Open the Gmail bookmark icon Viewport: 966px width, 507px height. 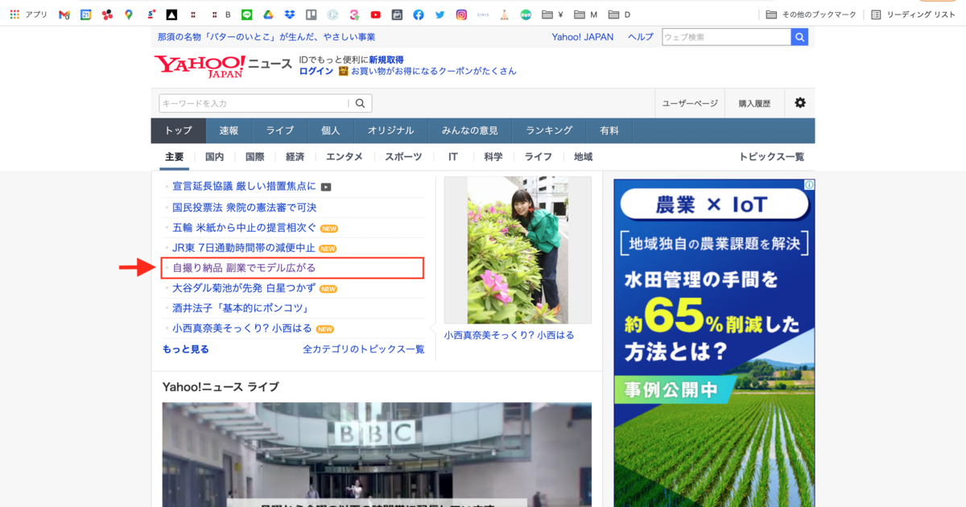64,14
